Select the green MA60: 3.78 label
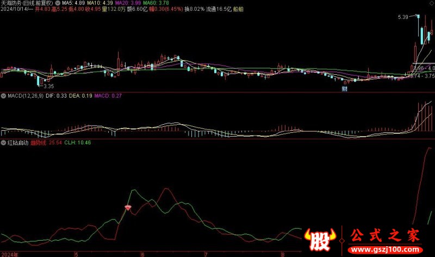The width and height of the screenshot is (435, 257). pyautogui.click(x=156, y=3)
